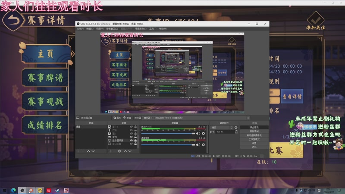Viewport: 345px width, 194px height.
Task: Click the game back arrow button
Action: click(x=13, y=20)
